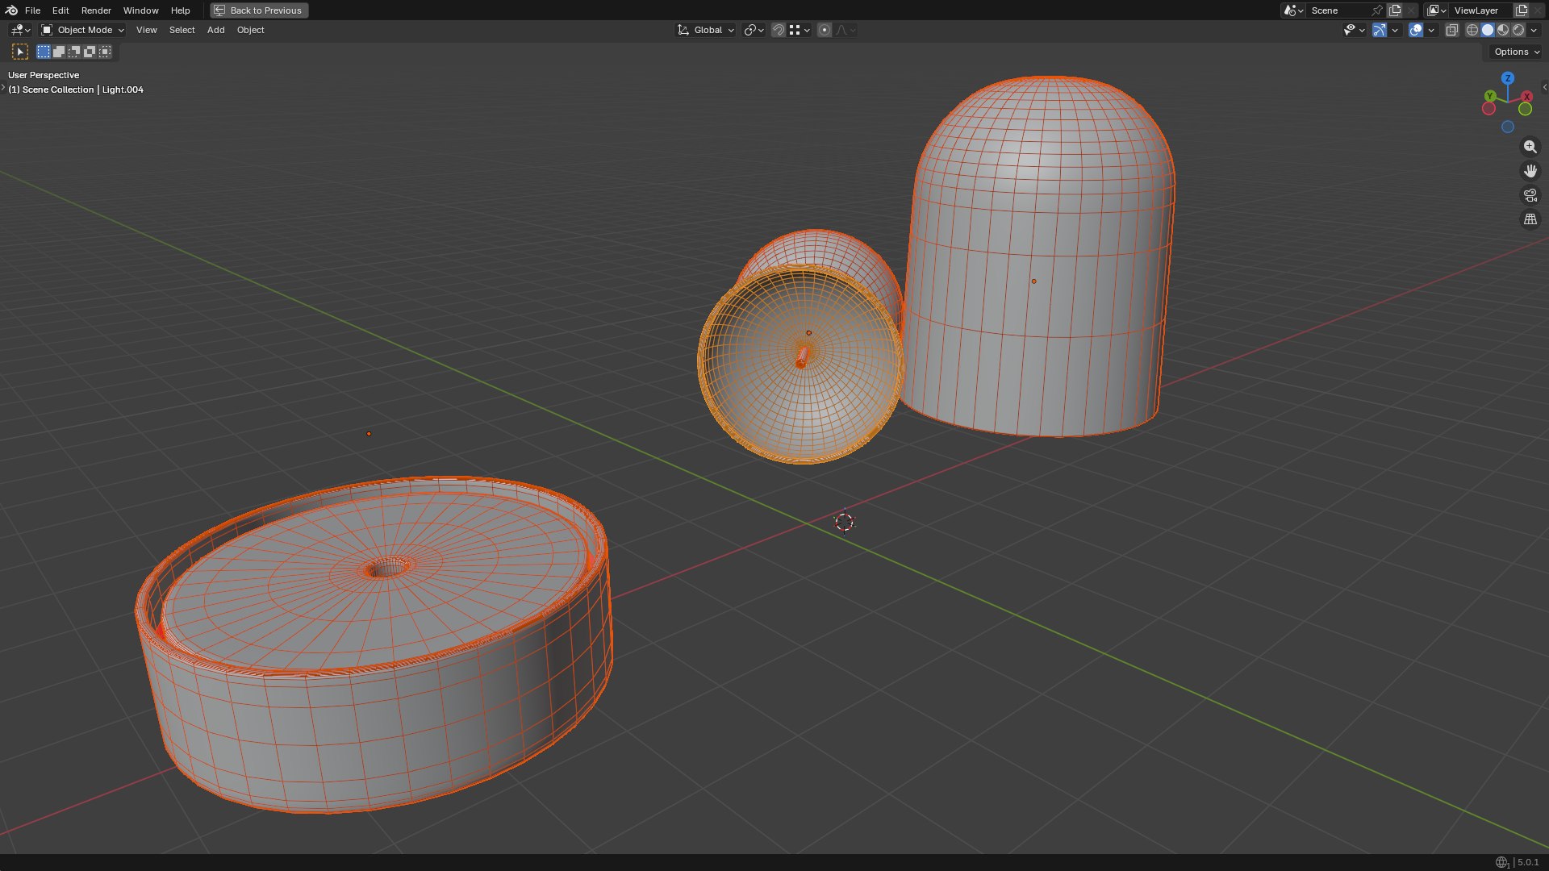Screen dimensions: 1549x871
Task: Switch perspective/orthographic with grid icon
Action: click(x=1530, y=219)
